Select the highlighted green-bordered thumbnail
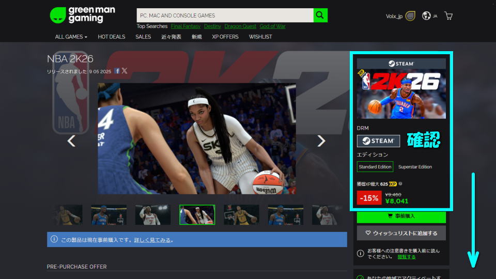This screenshot has height=279, width=496. pyautogui.click(x=197, y=215)
